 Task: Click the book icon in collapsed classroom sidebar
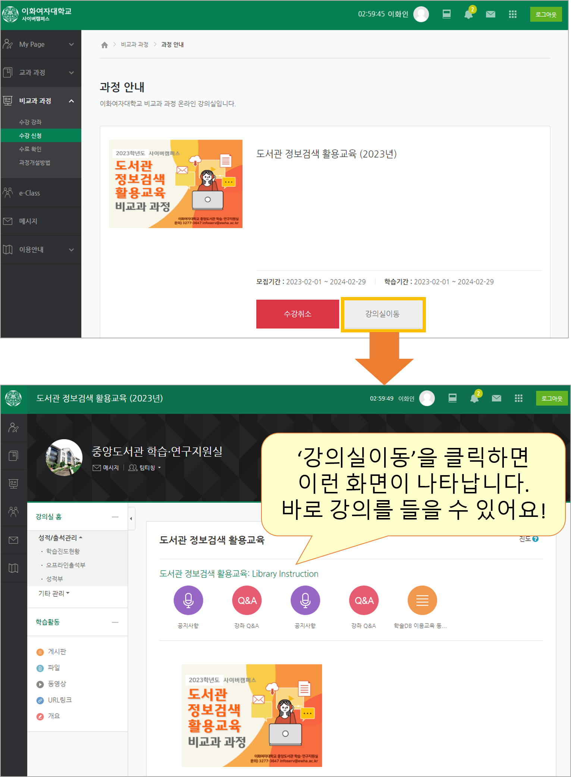[x=13, y=455]
